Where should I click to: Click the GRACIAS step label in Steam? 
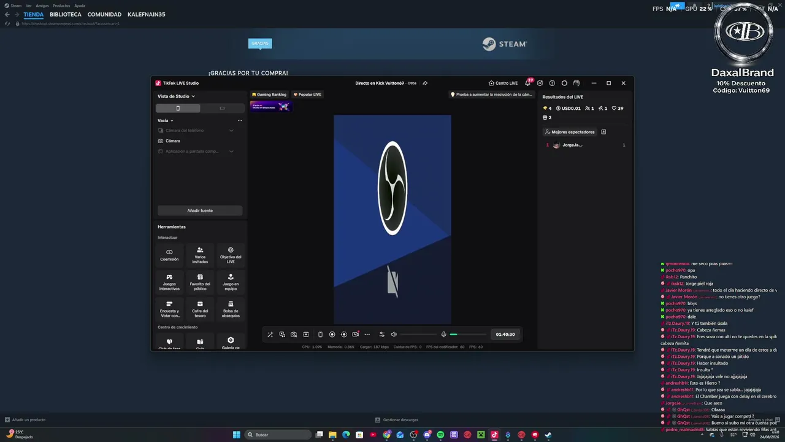pyautogui.click(x=260, y=44)
